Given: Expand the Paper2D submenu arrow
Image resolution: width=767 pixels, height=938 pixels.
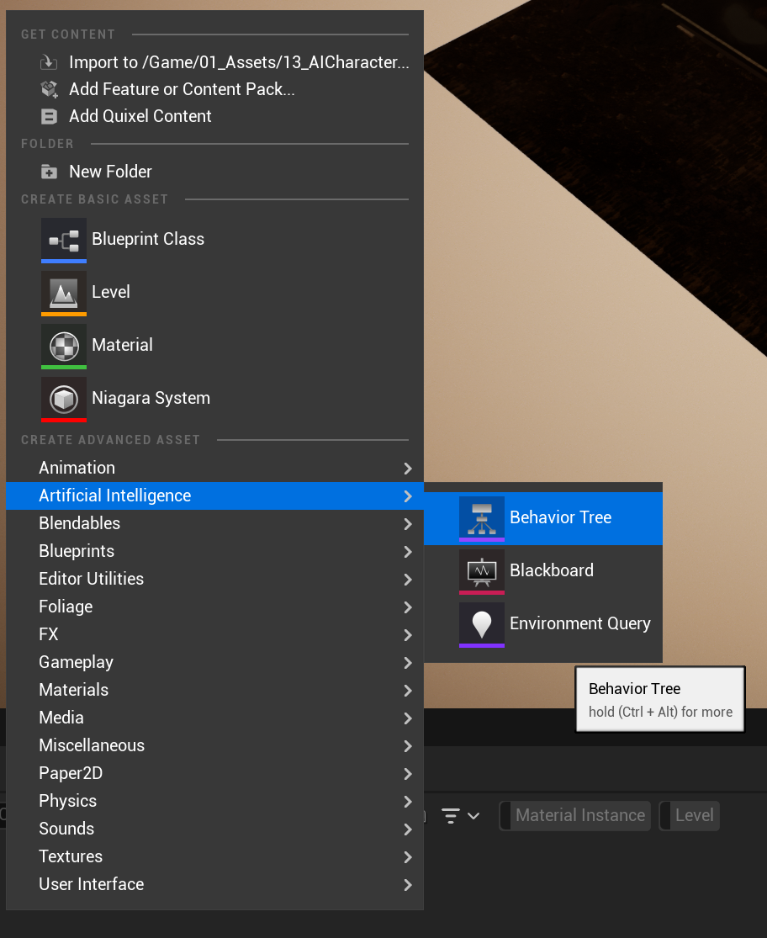Looking at the screenshot, I should point(408,773).
